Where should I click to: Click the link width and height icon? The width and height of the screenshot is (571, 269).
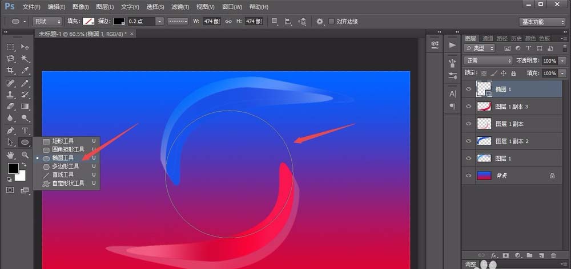[x=228, y=22]
